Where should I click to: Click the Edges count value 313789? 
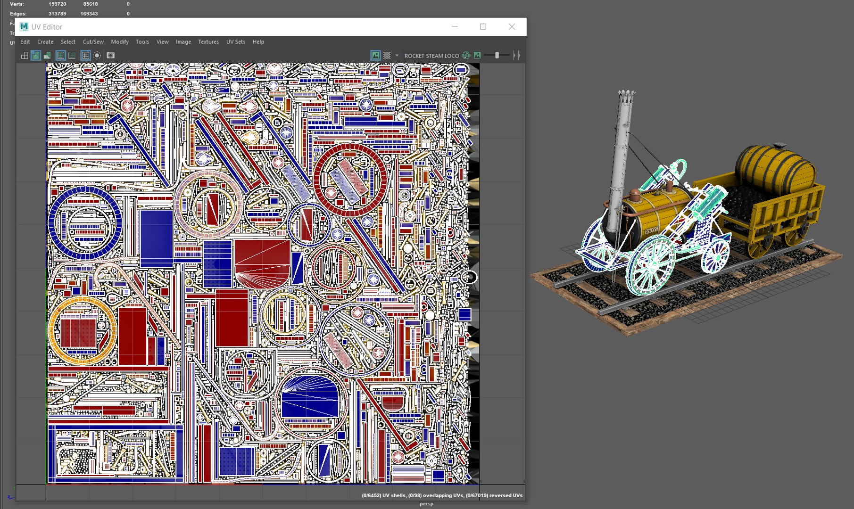point(58,14)
